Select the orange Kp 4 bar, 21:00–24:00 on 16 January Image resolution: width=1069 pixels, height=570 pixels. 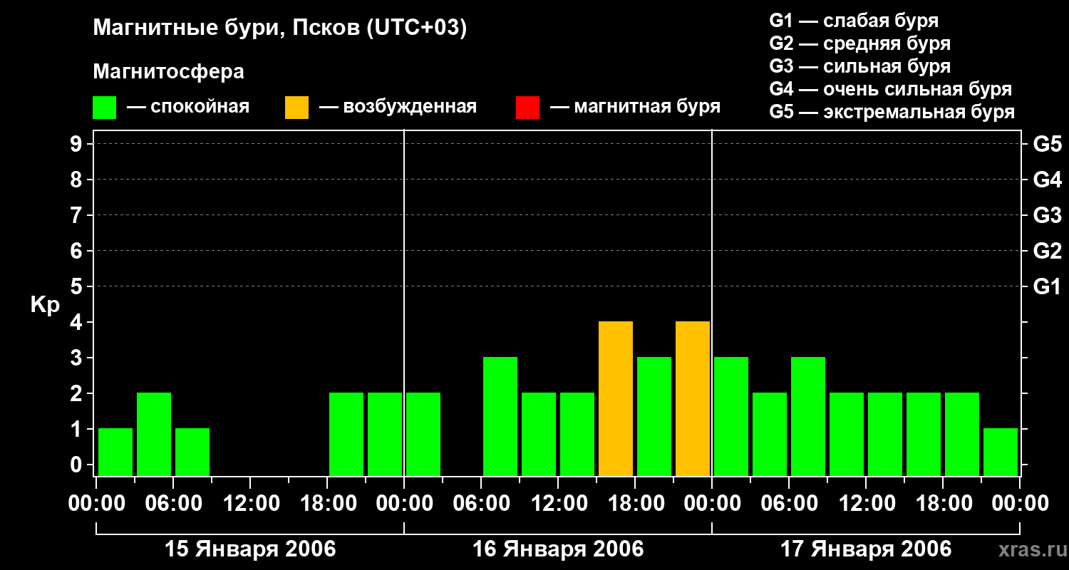693,399
